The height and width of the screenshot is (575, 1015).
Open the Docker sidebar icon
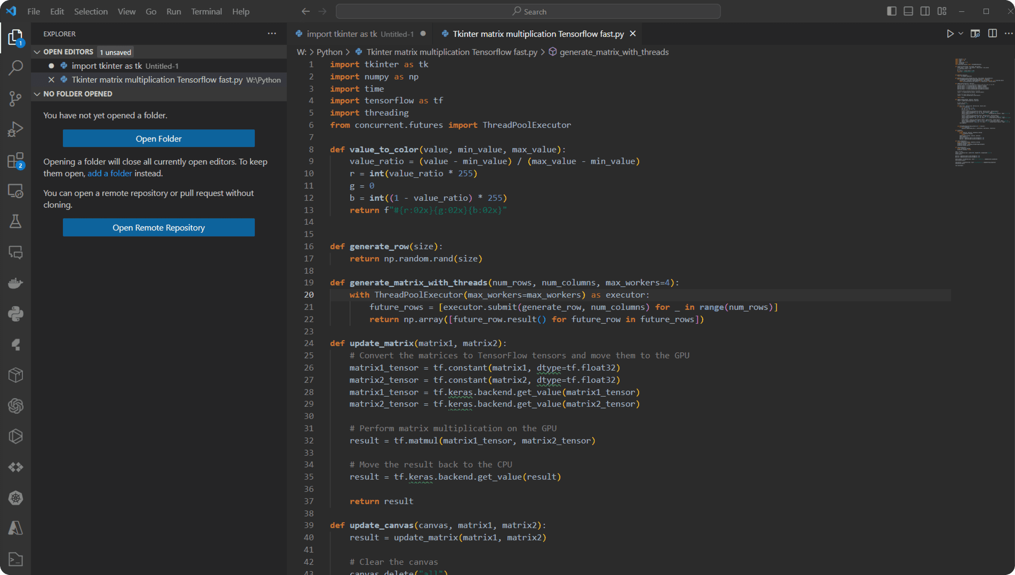pos(15,283)
